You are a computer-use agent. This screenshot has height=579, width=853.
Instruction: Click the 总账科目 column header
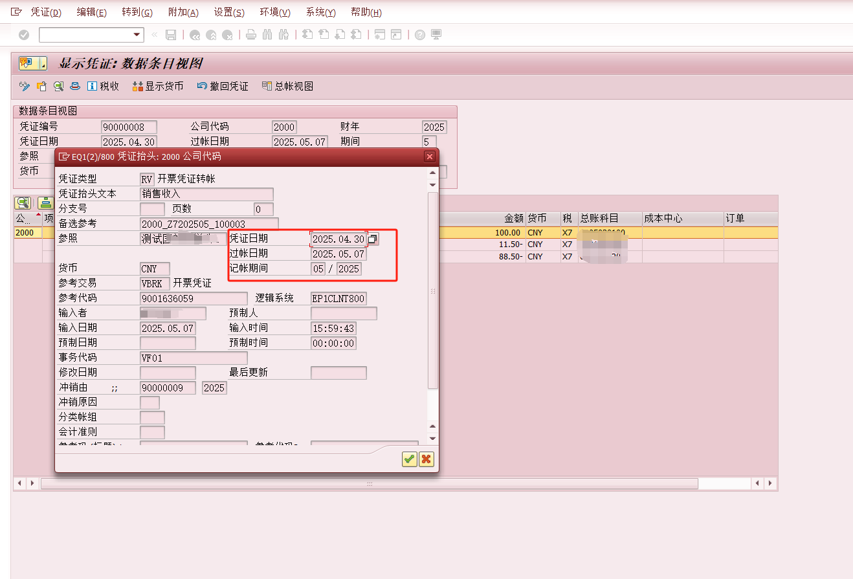click(610, 219)
